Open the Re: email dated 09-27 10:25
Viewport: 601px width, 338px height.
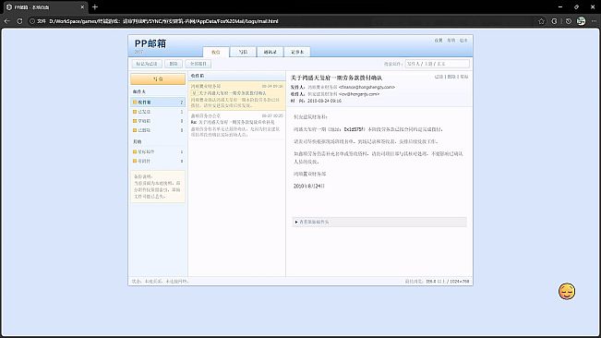237,125
